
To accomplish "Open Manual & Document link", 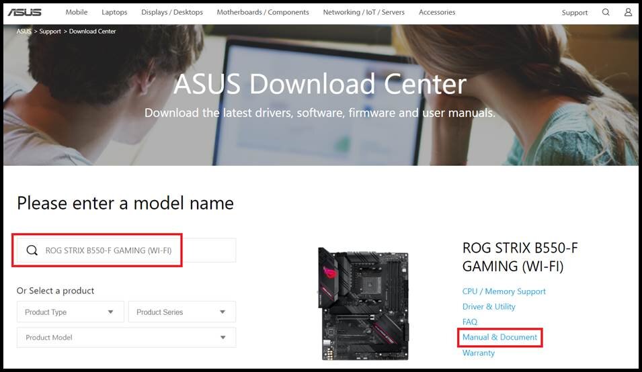I will pos(499,337).
